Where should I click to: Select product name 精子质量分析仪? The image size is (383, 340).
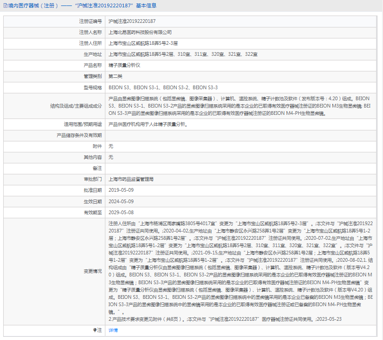[124, 65]
